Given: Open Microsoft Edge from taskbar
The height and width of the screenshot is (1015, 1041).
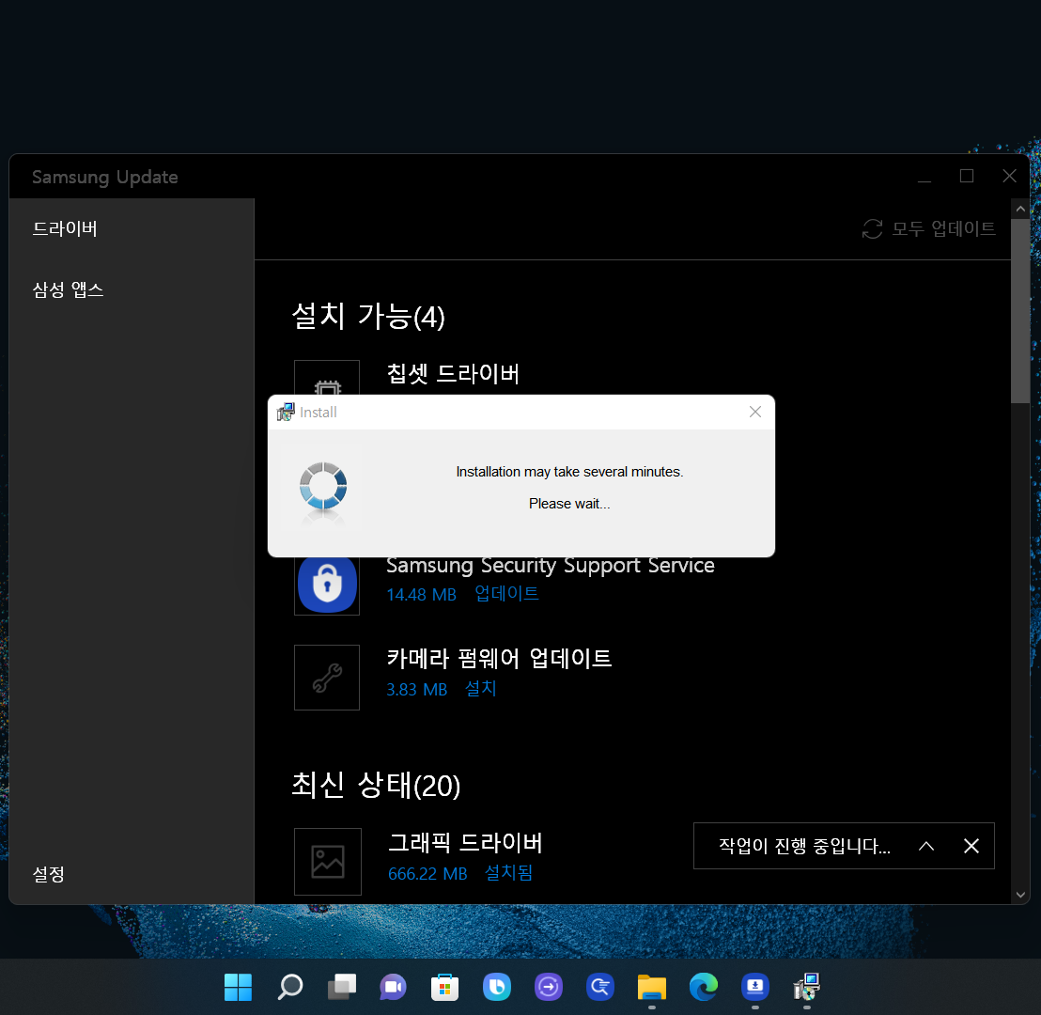Looking at the screenshot, I should click(x=704, y=987).
